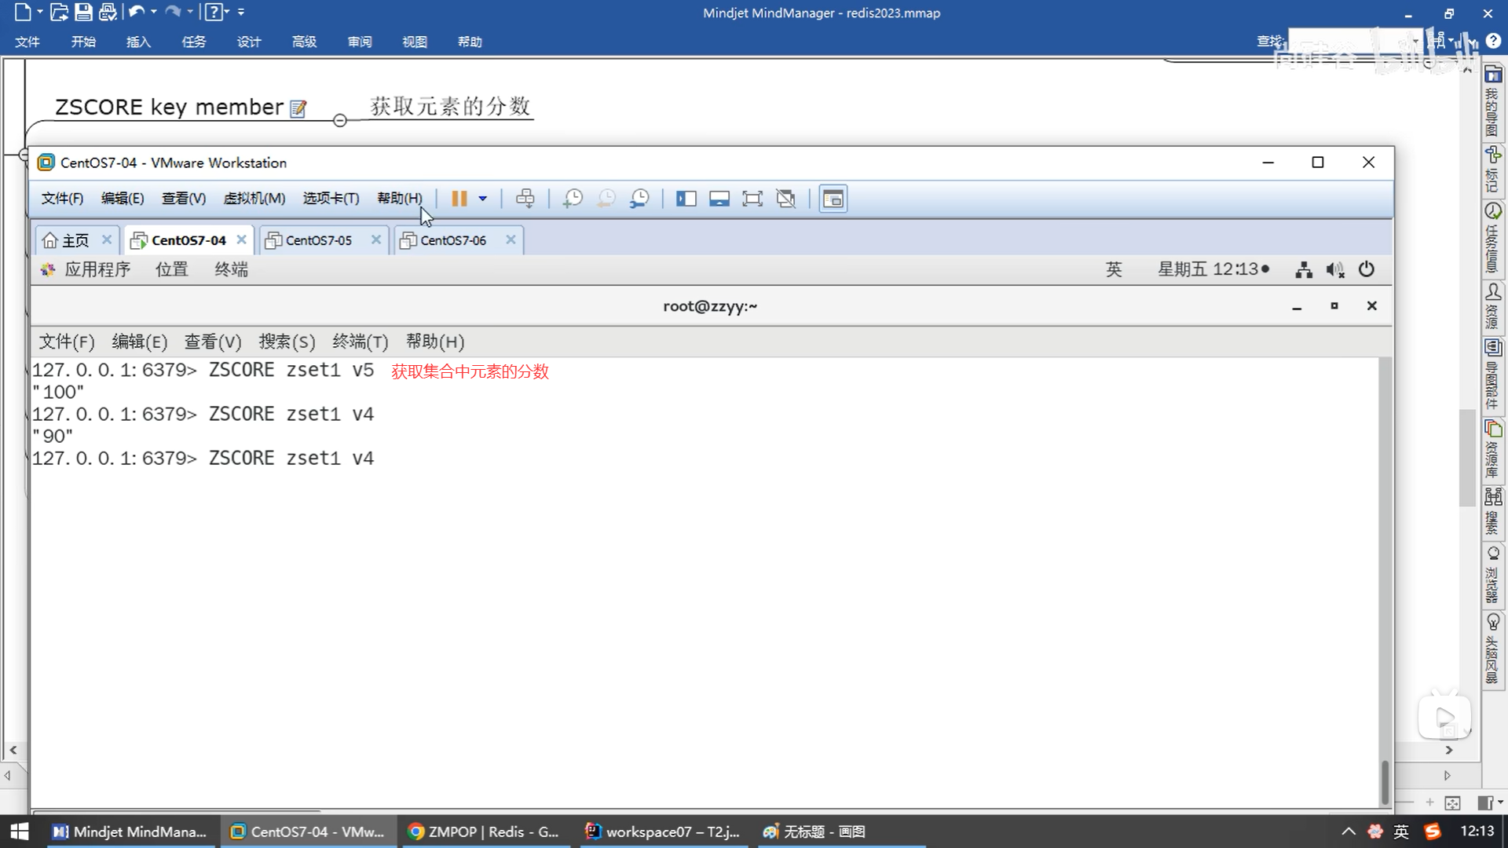Expand the undo dropdown arrow in MindManager
The image size is (1508, 848).
(x=154, y=12)
